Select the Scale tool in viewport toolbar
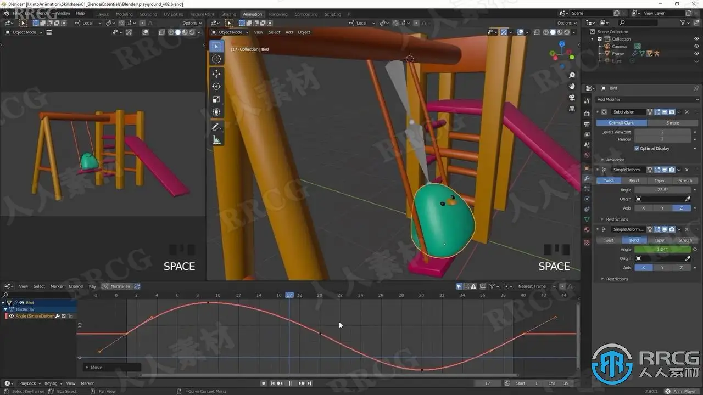This screenshot has width=703, height=395. coord(216,99)
